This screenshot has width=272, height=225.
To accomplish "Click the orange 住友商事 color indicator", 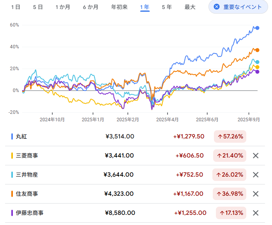I will pos(12,194).
